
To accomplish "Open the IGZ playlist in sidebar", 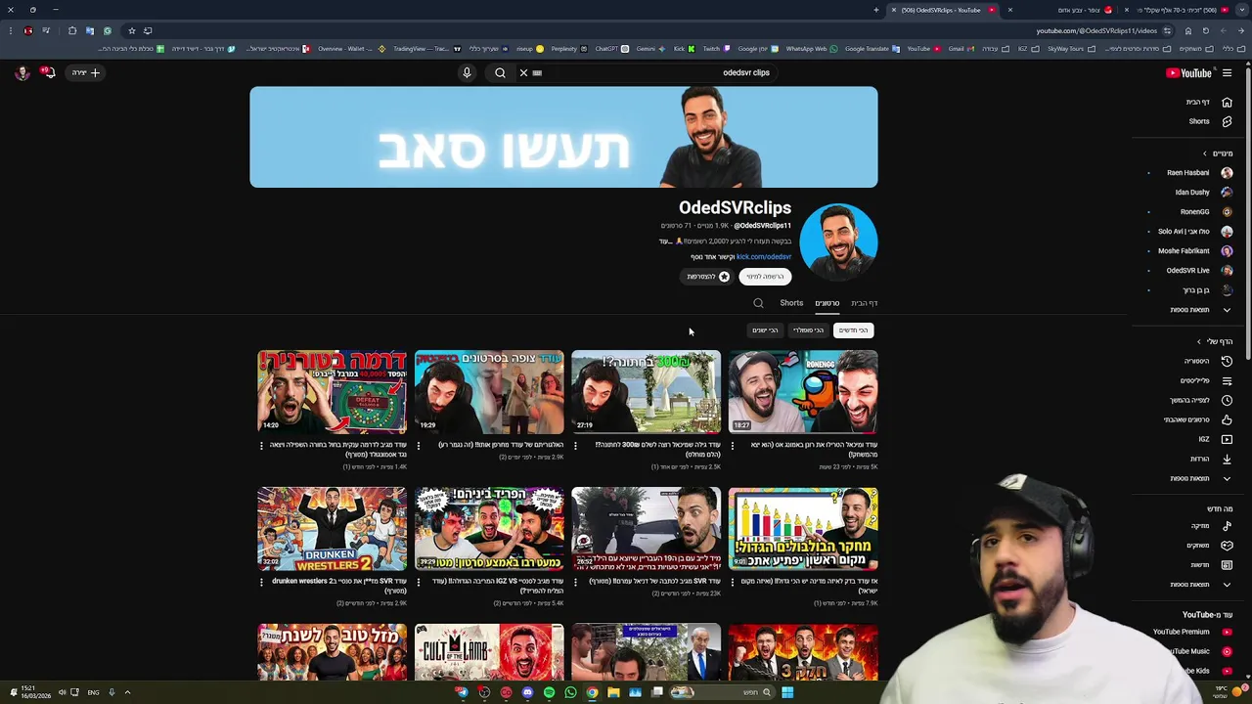I will [1215, 439].
